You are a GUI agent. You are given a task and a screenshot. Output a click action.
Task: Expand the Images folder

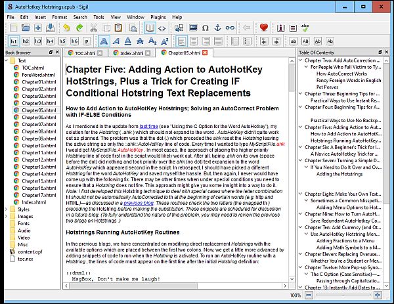pos(7,216)
